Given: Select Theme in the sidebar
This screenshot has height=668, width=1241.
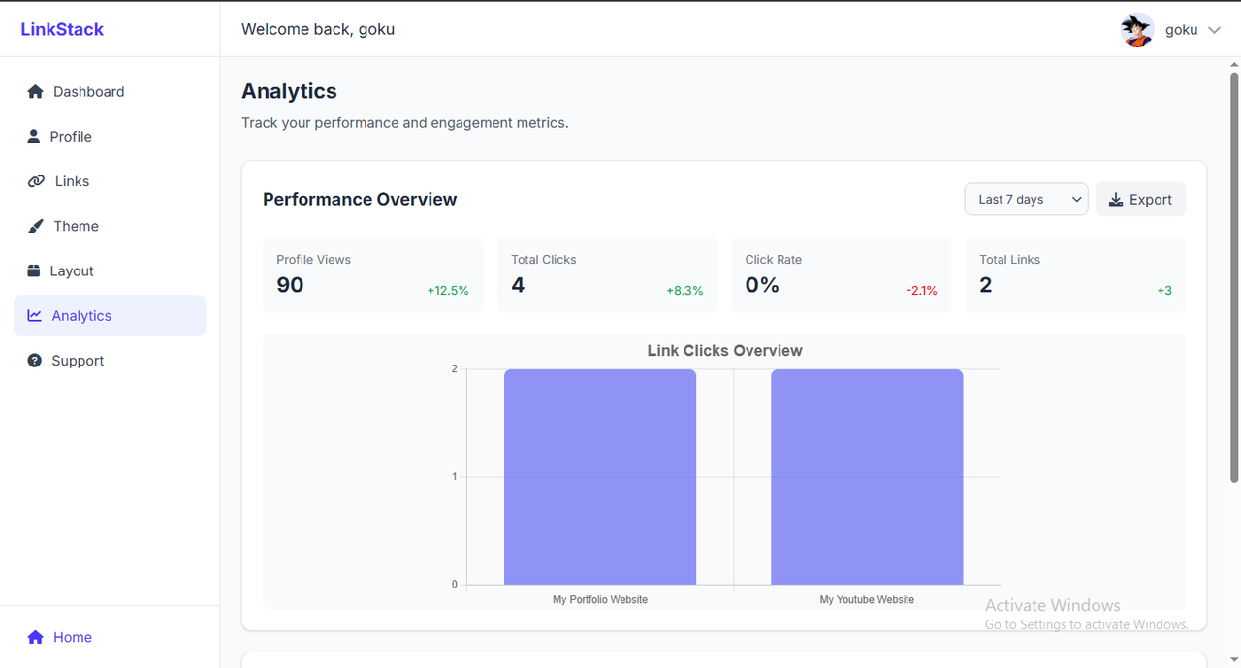Looking at the screenshot, I should tap(110, 226).
